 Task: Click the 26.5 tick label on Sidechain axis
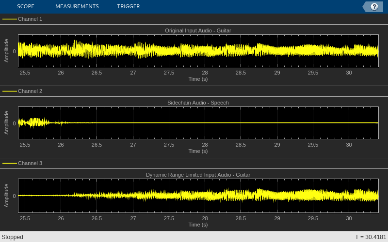(97, 145)
